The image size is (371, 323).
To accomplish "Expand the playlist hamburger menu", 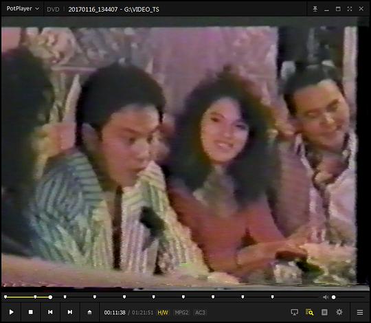I will (x=360, y=313).
